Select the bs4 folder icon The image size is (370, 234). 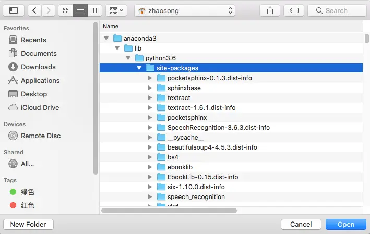[x=161, y=157]
